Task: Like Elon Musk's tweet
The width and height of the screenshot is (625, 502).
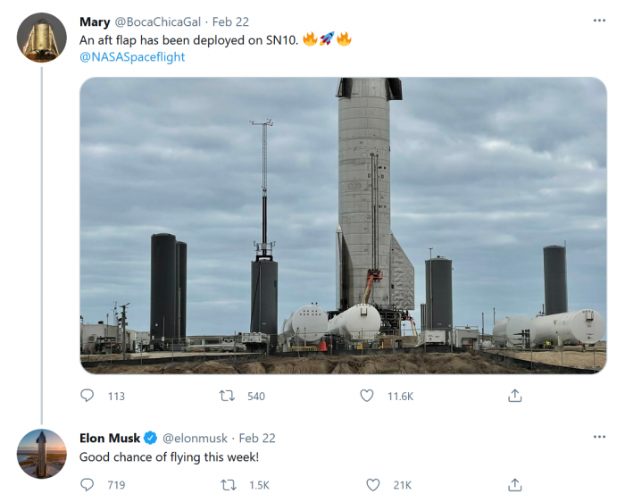Action: 373,485
